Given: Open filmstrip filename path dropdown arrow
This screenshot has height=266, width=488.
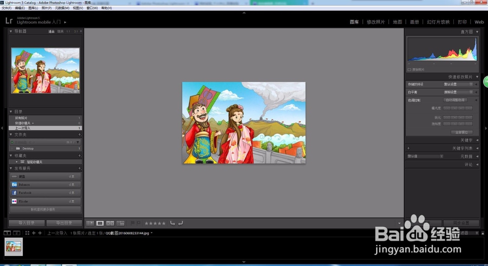Looking at the screenshot, I should (152, 233).
